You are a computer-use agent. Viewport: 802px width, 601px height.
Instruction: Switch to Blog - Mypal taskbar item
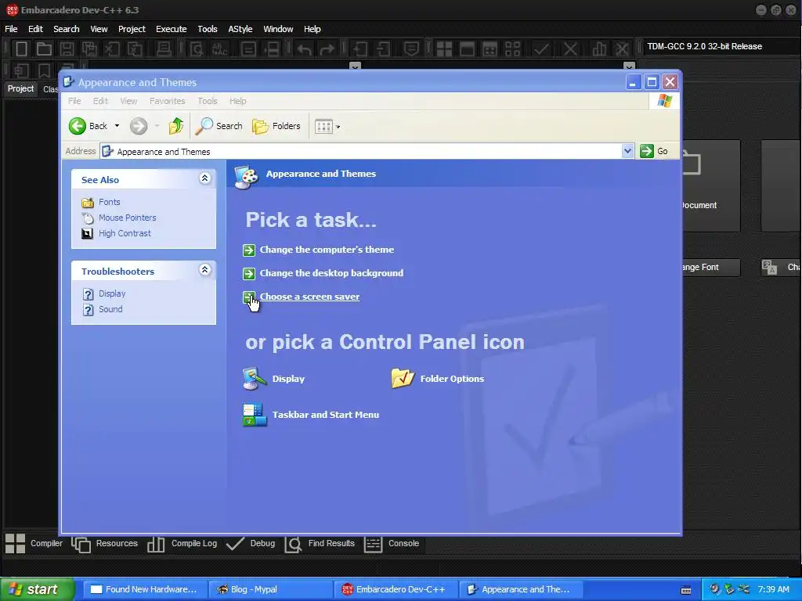(x=271, y=589)
